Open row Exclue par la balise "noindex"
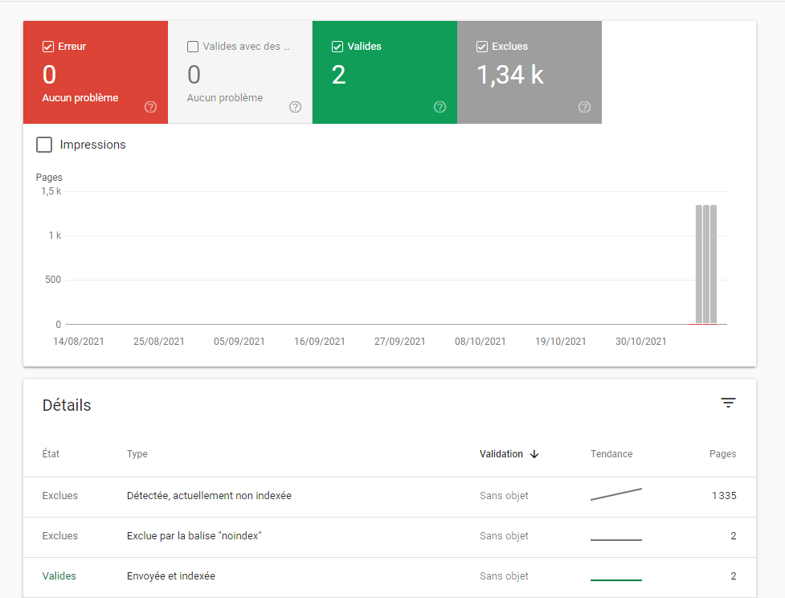This screenshot has width=785, height=598. [194, 536]
